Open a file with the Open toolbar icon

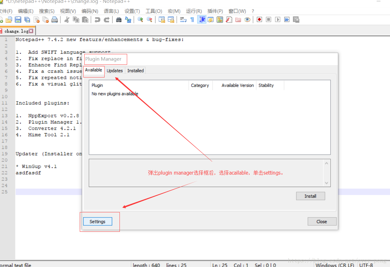pos(9,20)
